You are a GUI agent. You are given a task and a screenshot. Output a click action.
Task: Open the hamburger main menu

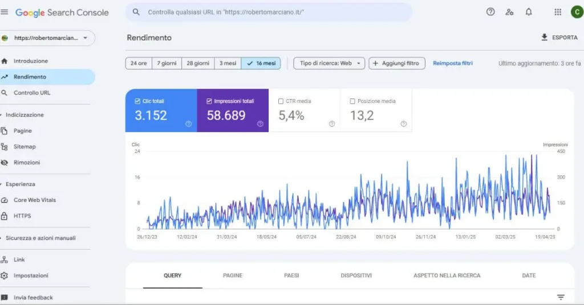coord(5,12)
